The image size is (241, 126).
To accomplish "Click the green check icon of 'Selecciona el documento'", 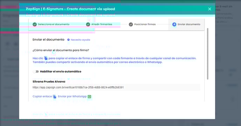I will tap(35, 24).
